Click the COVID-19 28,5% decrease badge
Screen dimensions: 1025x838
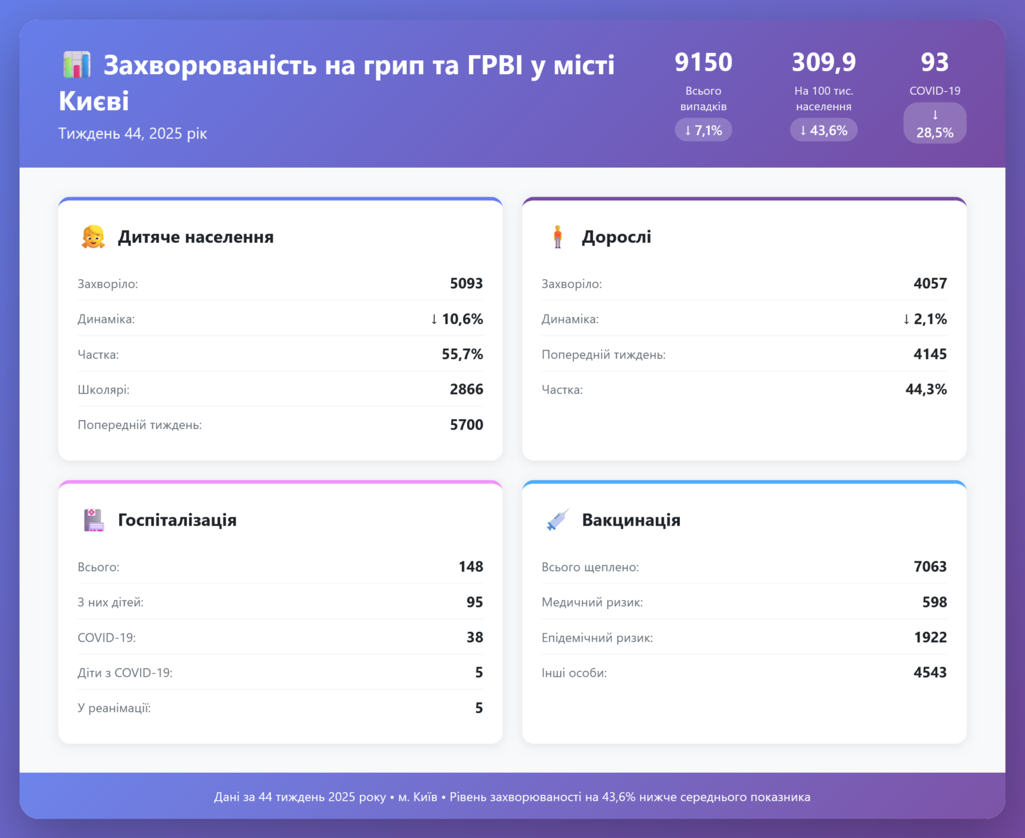coord(935,124)
